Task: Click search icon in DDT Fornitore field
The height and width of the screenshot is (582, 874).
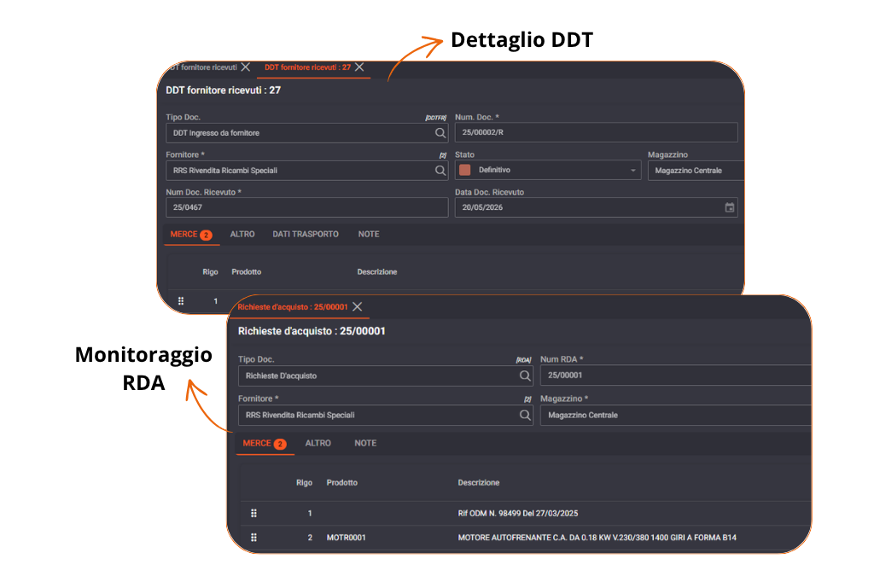Action: pyautogui.click(x=440, y=171)
